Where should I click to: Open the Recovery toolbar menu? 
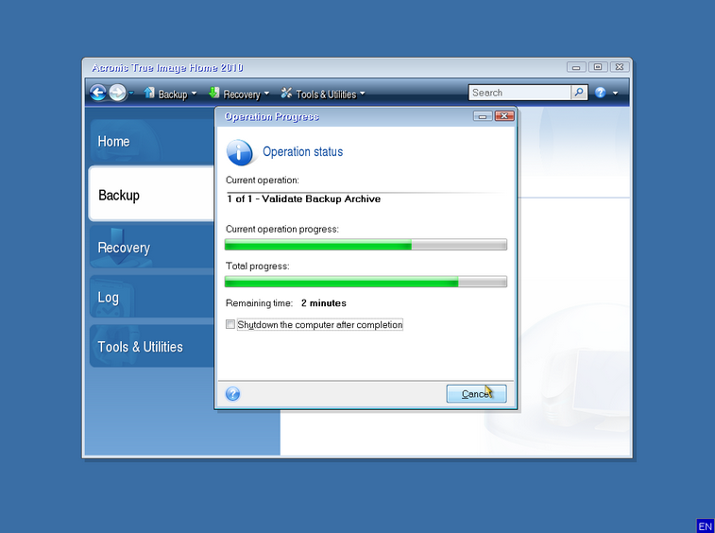[239, 94]
